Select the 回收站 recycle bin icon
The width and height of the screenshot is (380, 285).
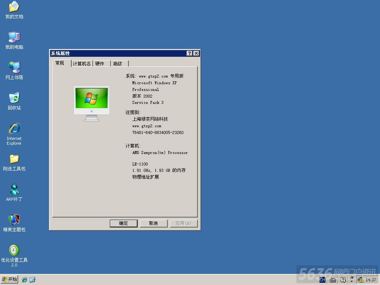(x=14, y=101)
